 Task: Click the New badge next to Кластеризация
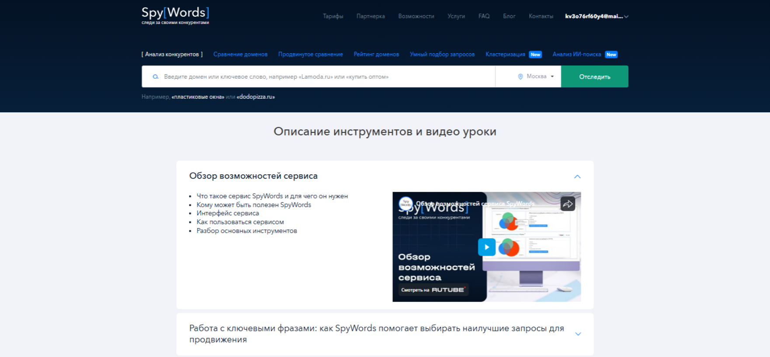(535, 55)
